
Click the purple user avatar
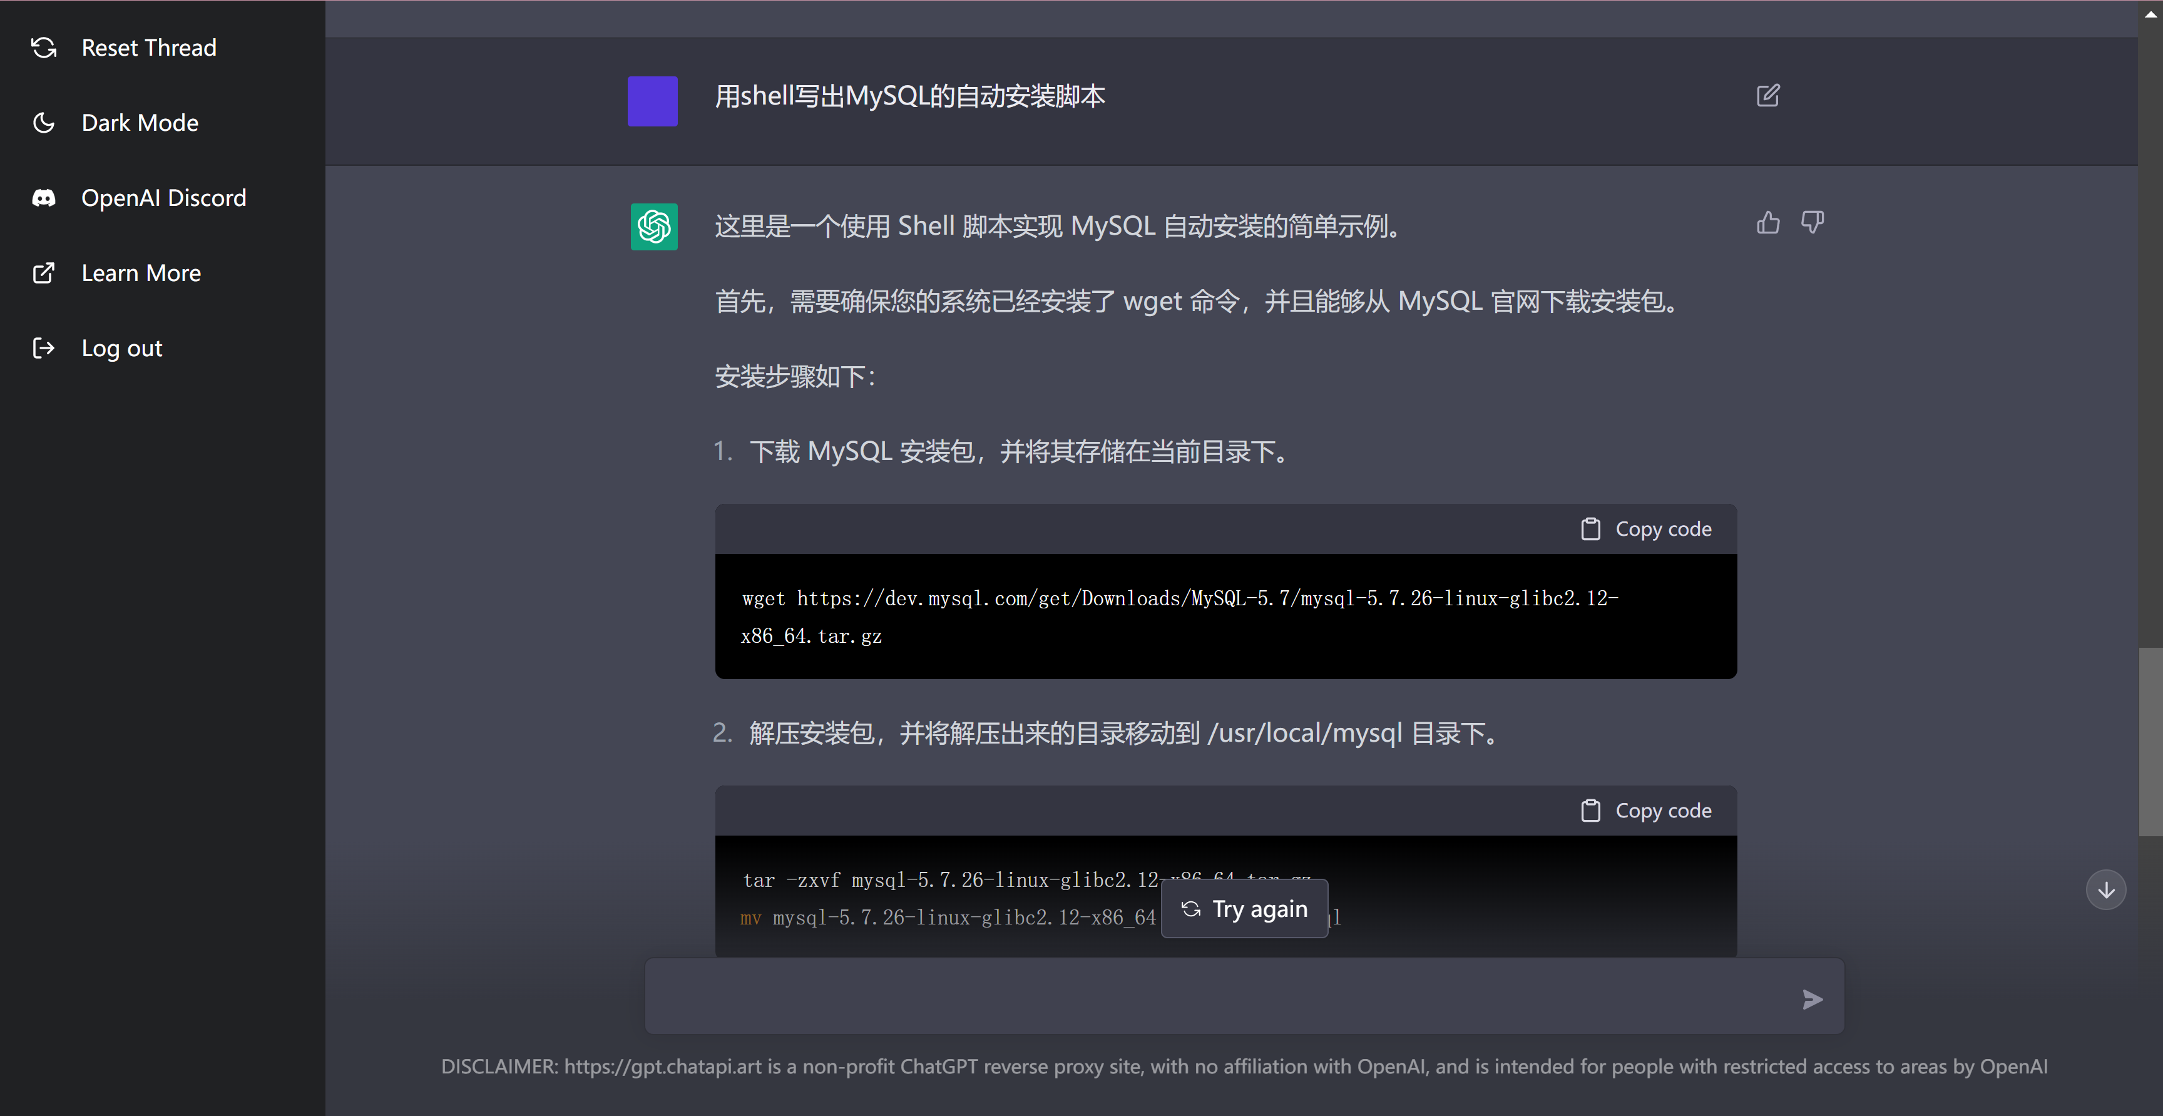[652, 101]
